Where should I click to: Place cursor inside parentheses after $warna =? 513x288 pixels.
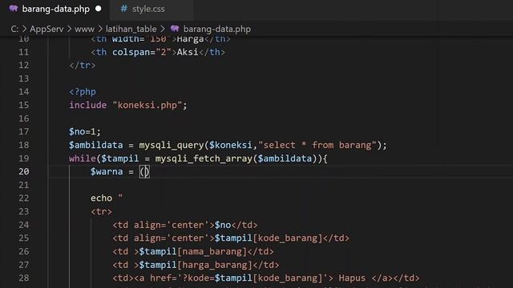pyautogui.click(x=144, y=172)
